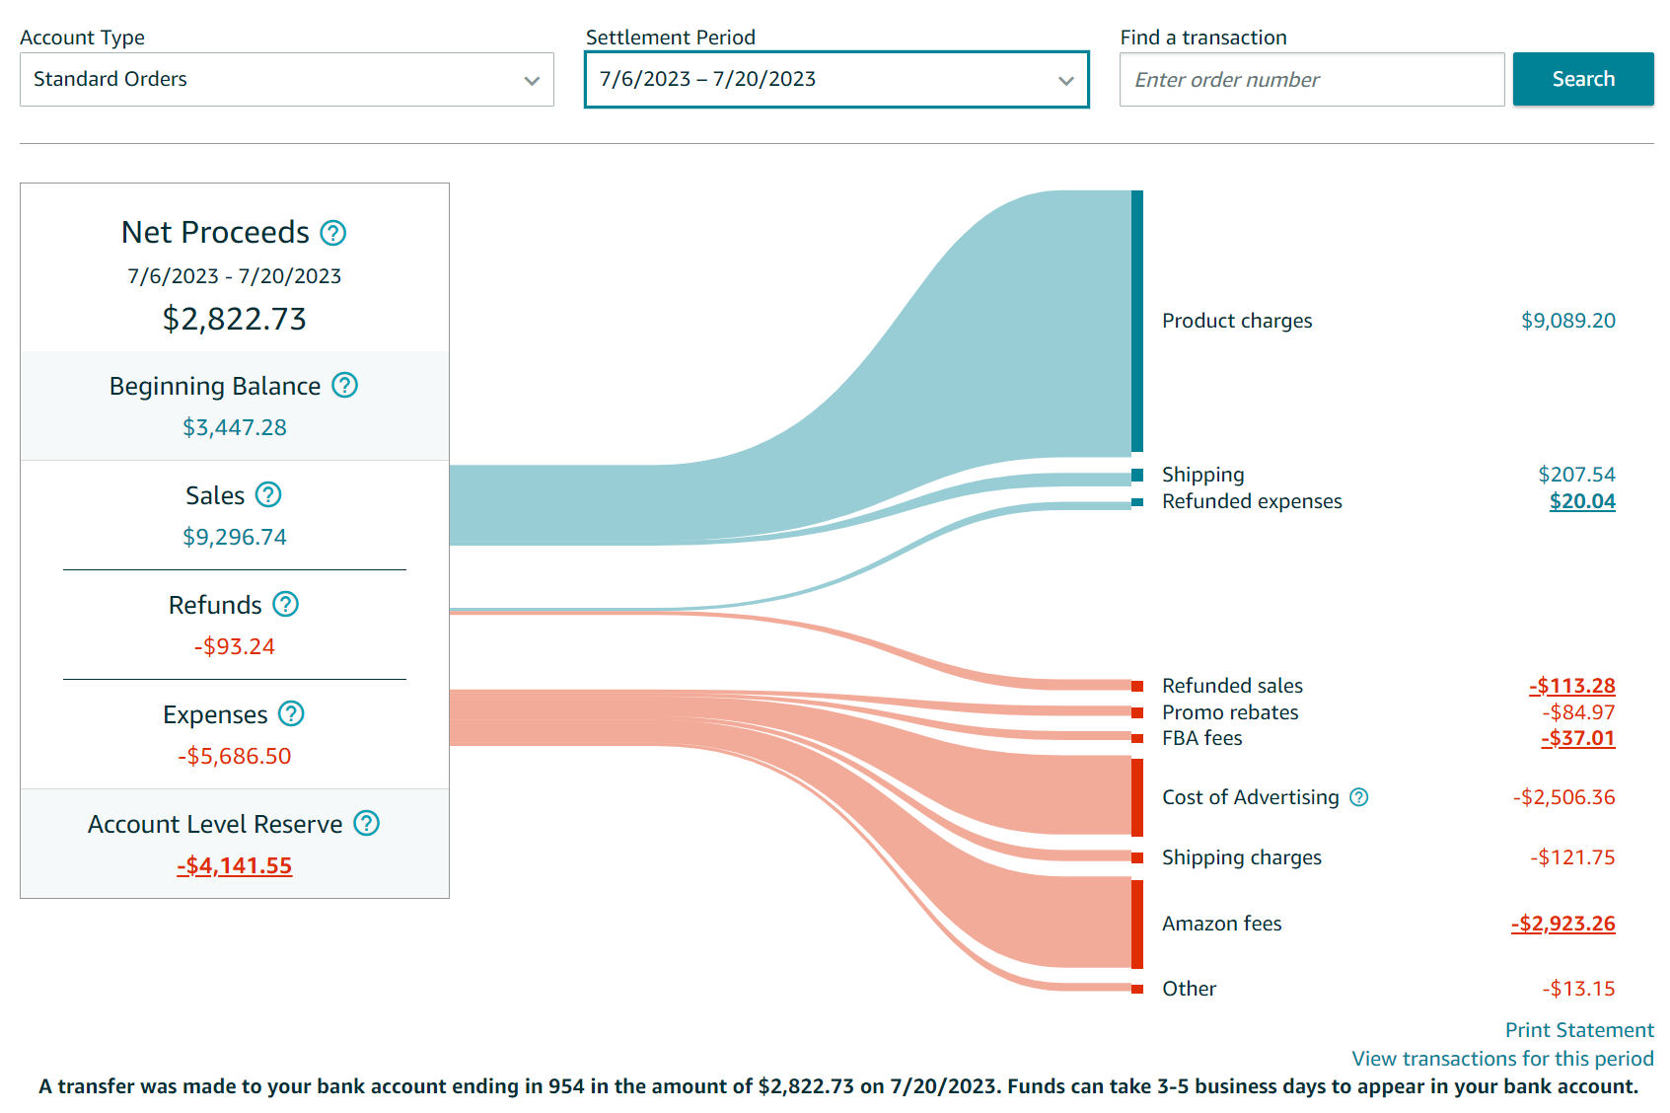Click the Net Proceeds help icon

coord(333,233)
